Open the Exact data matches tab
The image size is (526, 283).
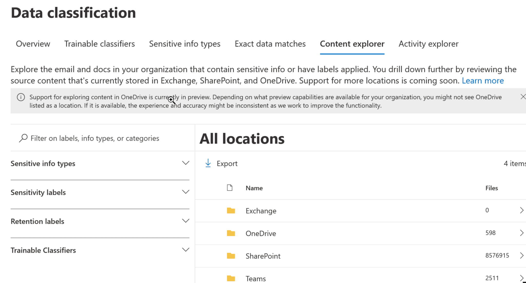pyautogui.click(x=270, y=44)
